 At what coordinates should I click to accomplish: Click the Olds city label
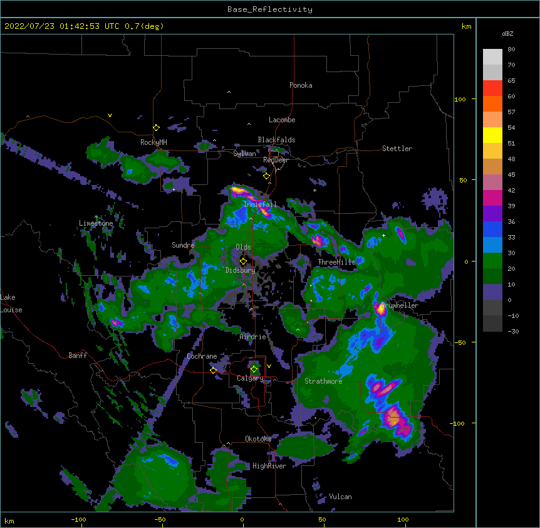tap(243, 247)
